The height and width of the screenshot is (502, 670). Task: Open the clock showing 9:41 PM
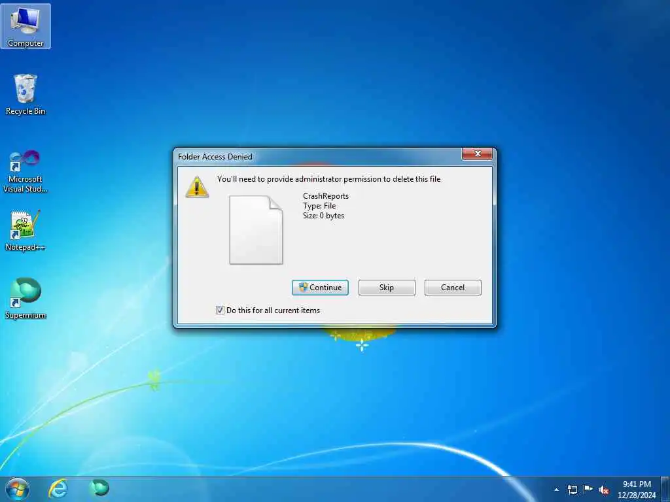[x=637, y=490]
